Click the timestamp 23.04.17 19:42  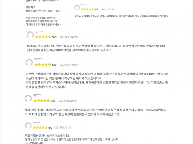69,65
